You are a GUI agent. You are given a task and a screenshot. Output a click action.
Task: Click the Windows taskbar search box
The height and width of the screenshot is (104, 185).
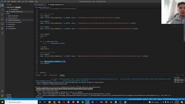(x=21, y=102)
